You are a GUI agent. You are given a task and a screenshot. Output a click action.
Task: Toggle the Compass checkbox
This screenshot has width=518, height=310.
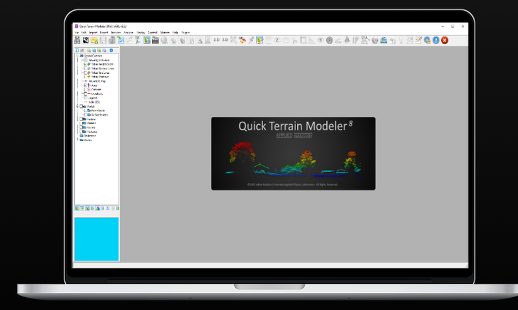tap(85, 90)
